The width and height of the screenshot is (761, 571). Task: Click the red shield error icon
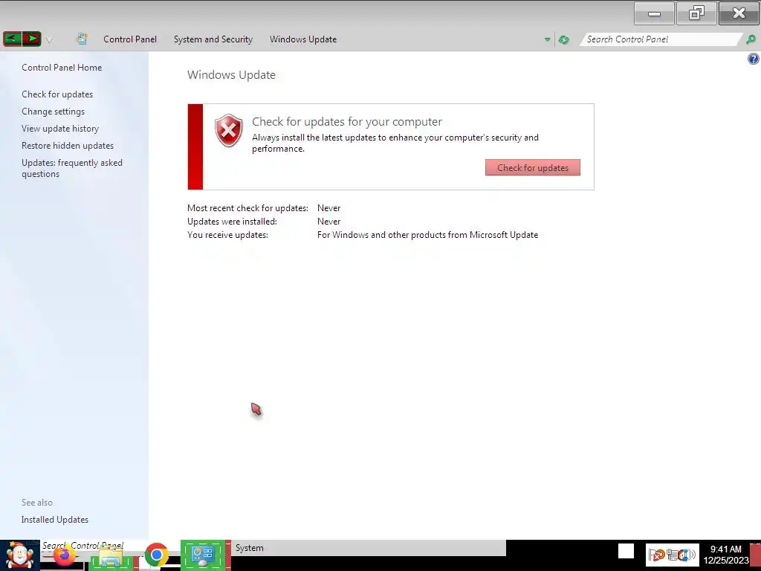[x=229, y=130]
